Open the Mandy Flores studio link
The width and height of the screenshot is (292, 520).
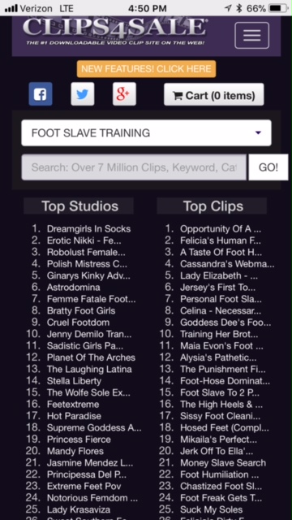click(75, 452)
